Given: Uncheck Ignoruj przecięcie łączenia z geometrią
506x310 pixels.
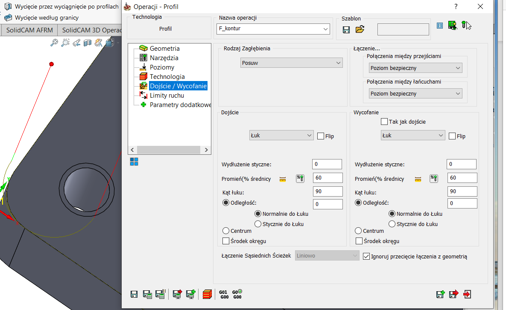Looking at the screenshot, I should point(366,256).
